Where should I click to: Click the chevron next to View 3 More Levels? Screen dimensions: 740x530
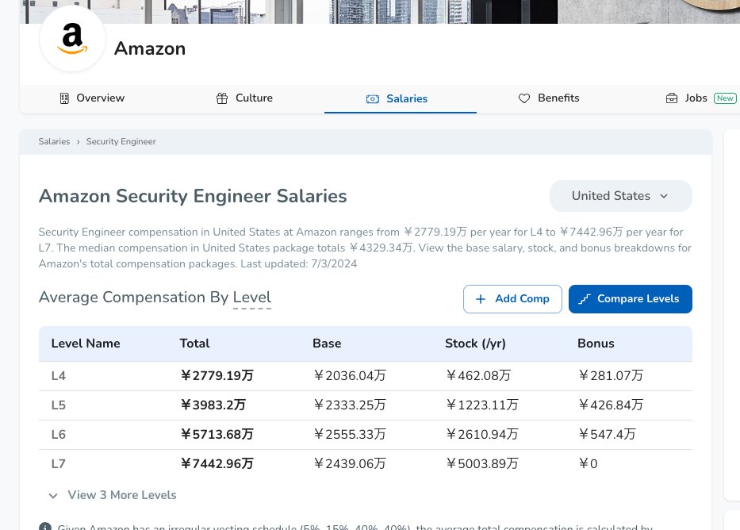tap(53, 496)
